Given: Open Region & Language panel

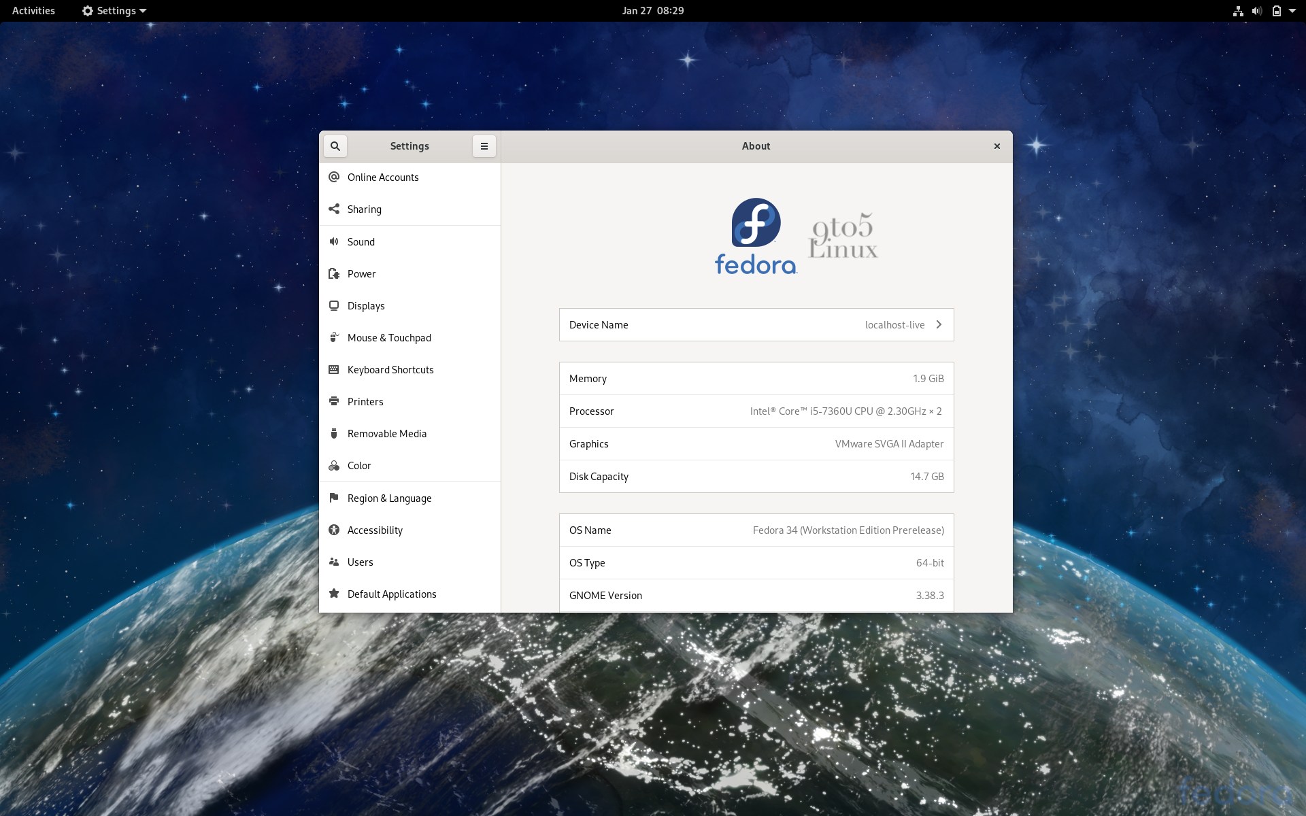Looking at the screenshot, I should coord(389,498).
